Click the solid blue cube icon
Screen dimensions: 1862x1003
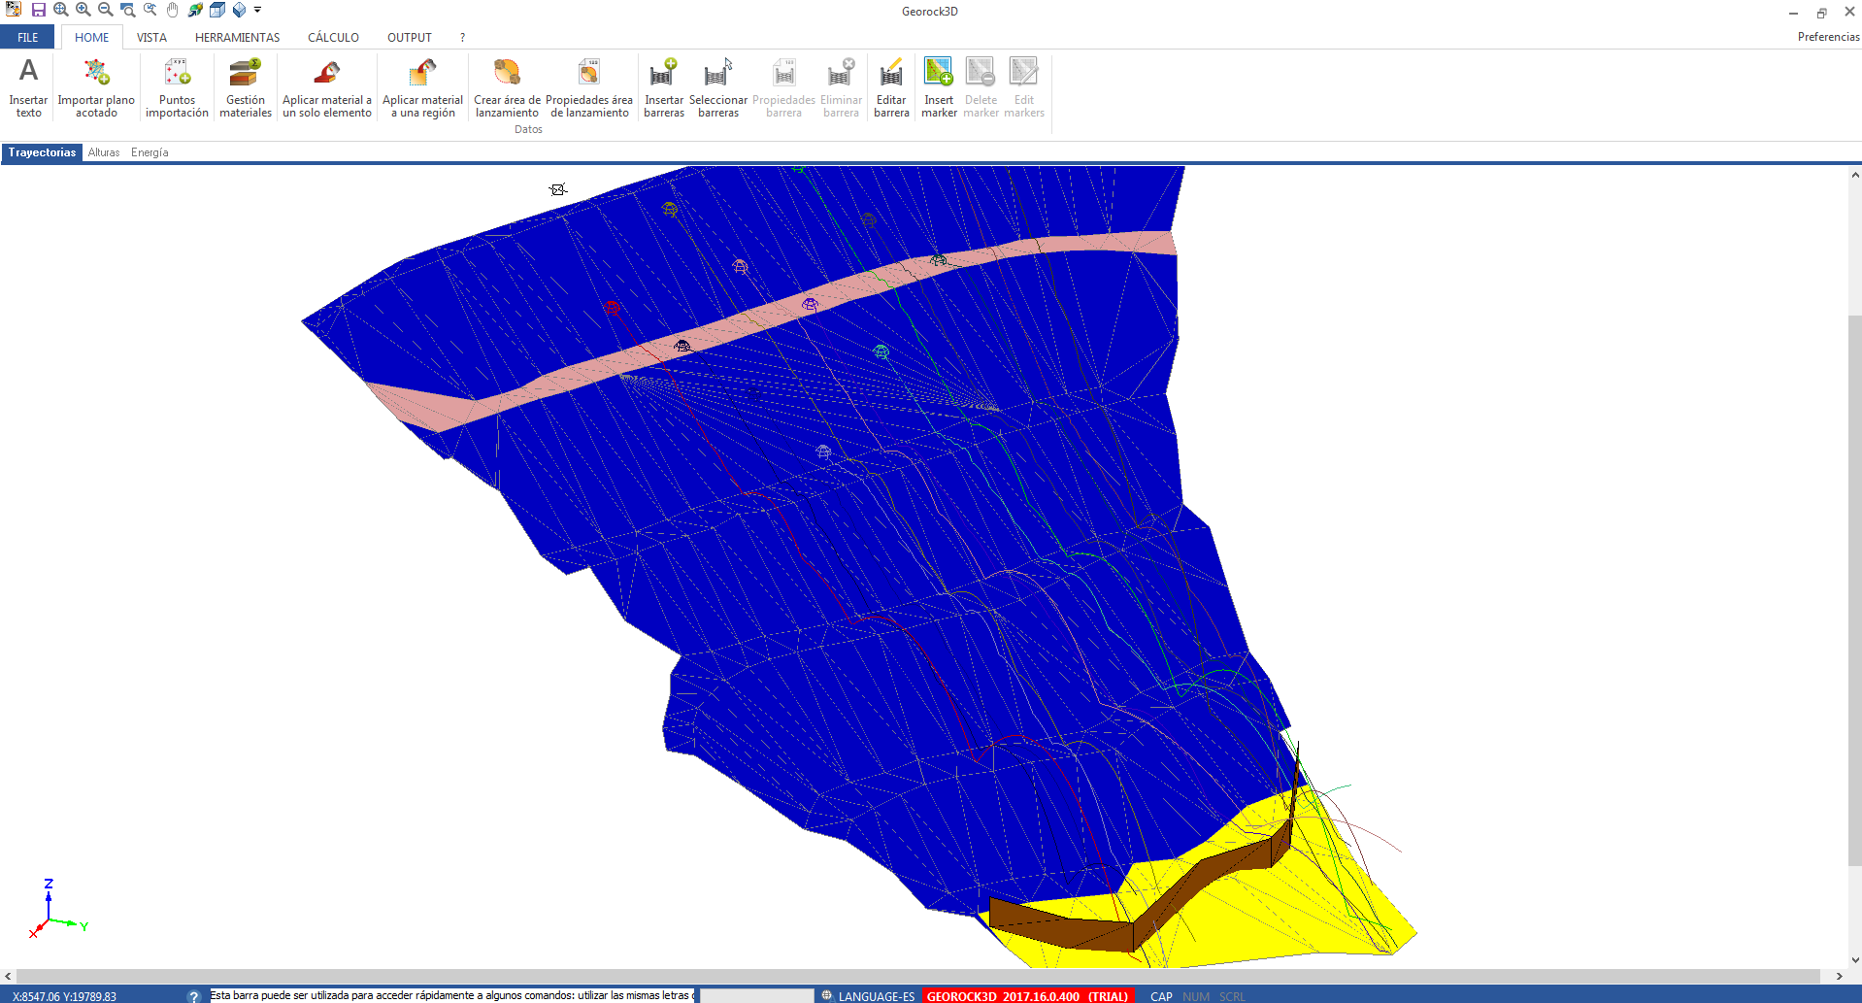240,10
